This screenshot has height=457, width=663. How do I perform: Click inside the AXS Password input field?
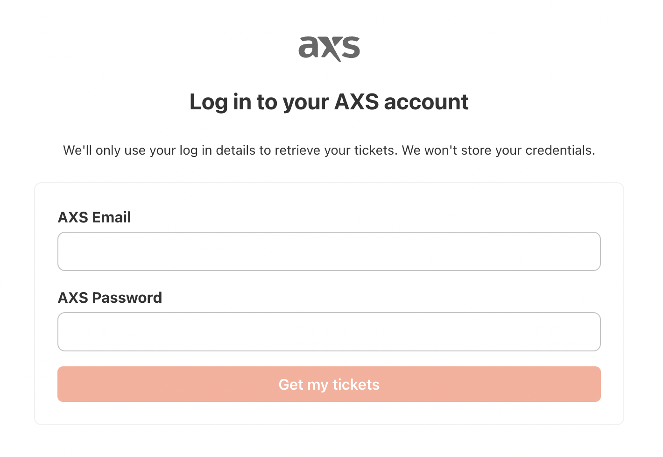[329, 331]
